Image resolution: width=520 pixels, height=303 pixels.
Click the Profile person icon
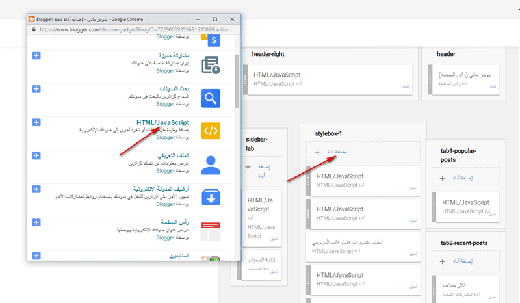211,165
